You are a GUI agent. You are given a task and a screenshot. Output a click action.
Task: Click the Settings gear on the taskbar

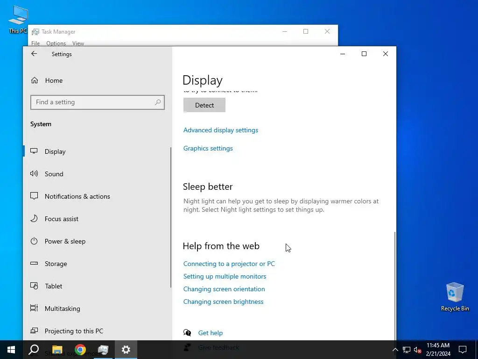coord(126,350)
